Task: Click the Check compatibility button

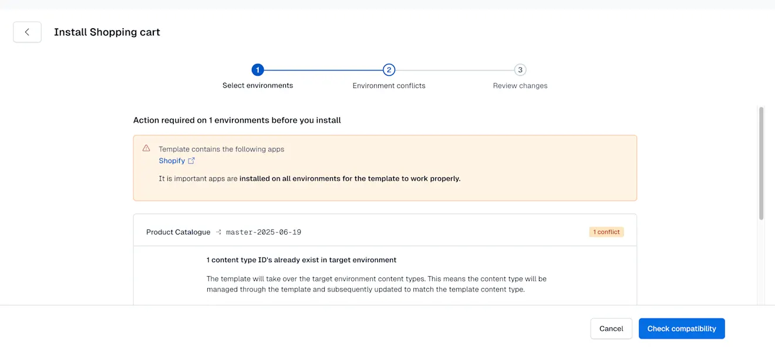Action: click(x=682, y=328)
